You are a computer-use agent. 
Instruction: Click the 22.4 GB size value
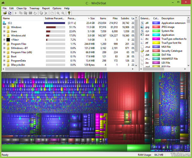coord(90,23)
